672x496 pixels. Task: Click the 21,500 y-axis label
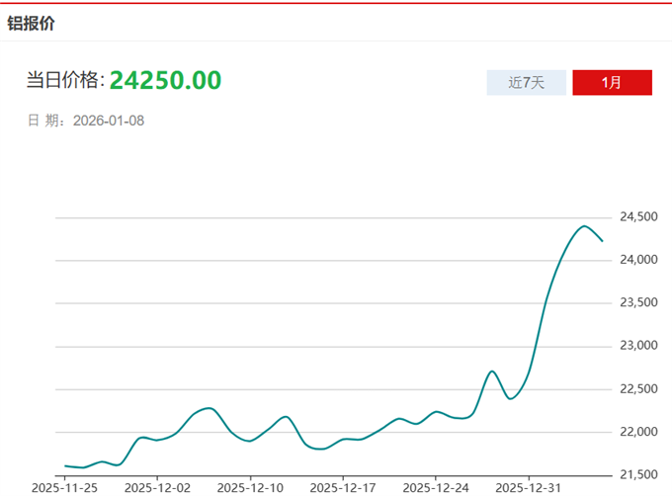(639, 475)
